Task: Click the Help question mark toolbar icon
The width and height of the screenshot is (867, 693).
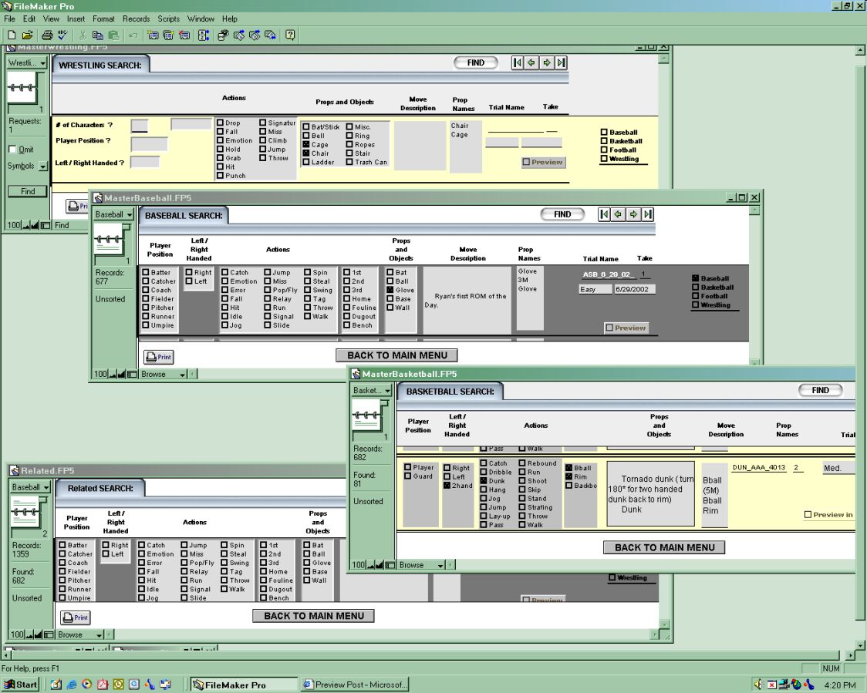Action: (x=290, y=35)
